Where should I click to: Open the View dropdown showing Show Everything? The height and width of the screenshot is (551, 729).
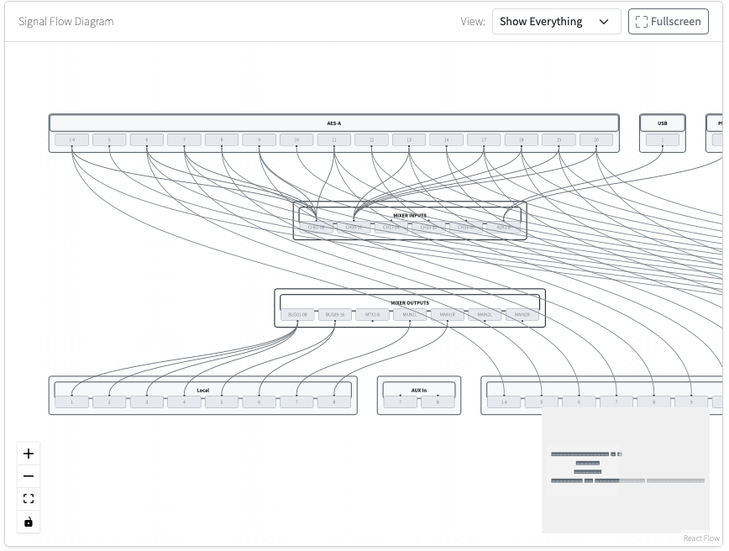click(x=557, y=21)
